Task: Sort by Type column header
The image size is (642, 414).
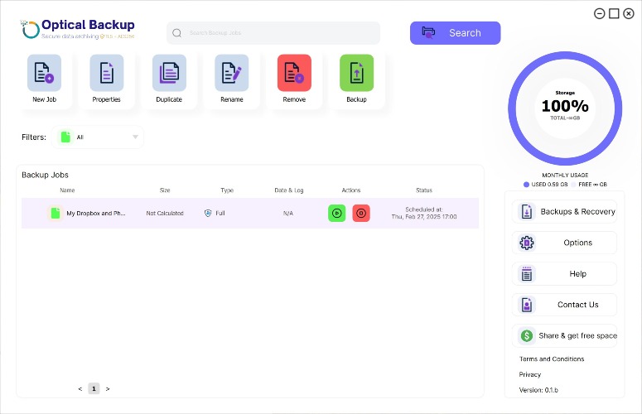Action: [227, 190]
